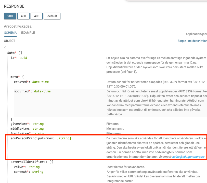Toggle Single line description view
The width and height of the screenshot is (207, 183).
pos(192,41)
